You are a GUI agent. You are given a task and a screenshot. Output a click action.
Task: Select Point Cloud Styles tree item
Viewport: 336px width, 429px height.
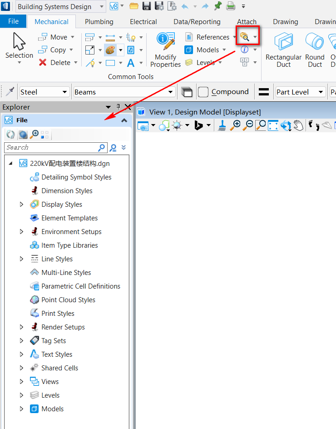[x=62, y=300]
